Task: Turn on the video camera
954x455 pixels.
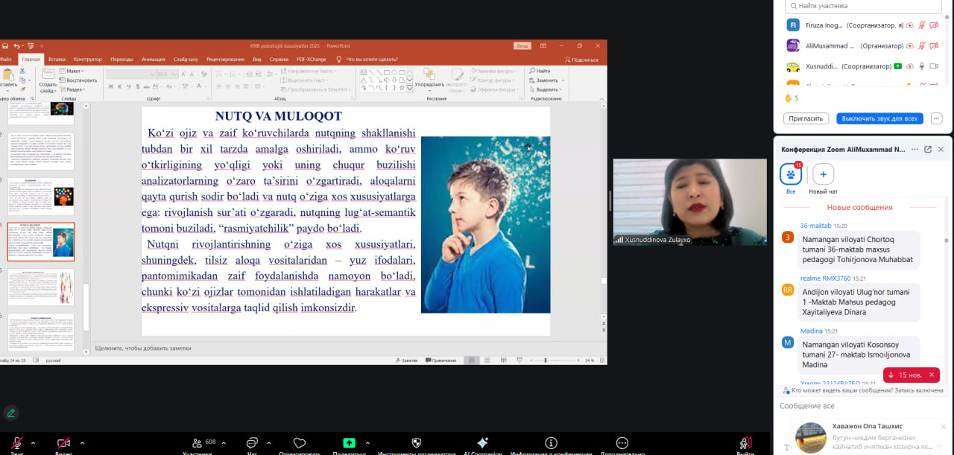Action: [64, 443]
